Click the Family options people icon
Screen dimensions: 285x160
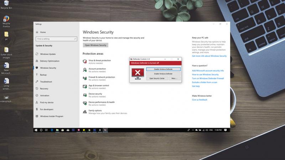pyautogui.click(x=85, y=112)
